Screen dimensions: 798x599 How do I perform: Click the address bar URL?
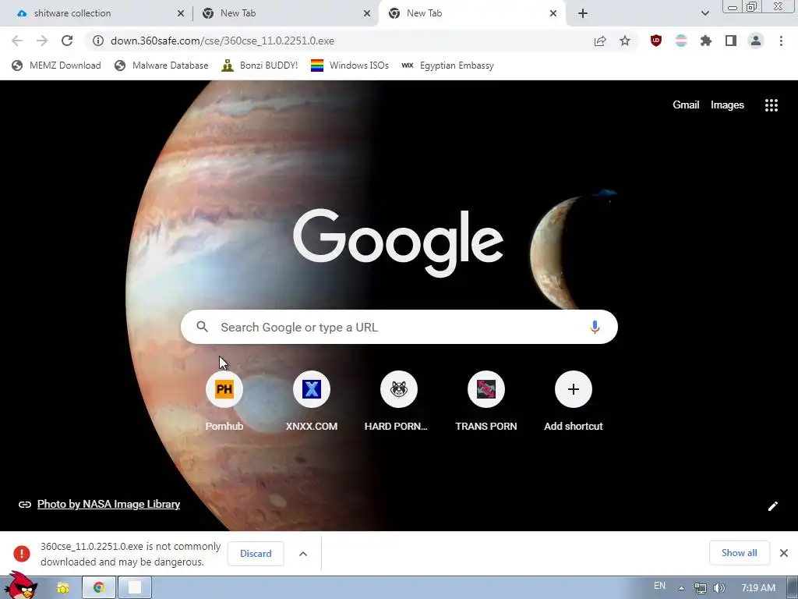tap(222, 41)
